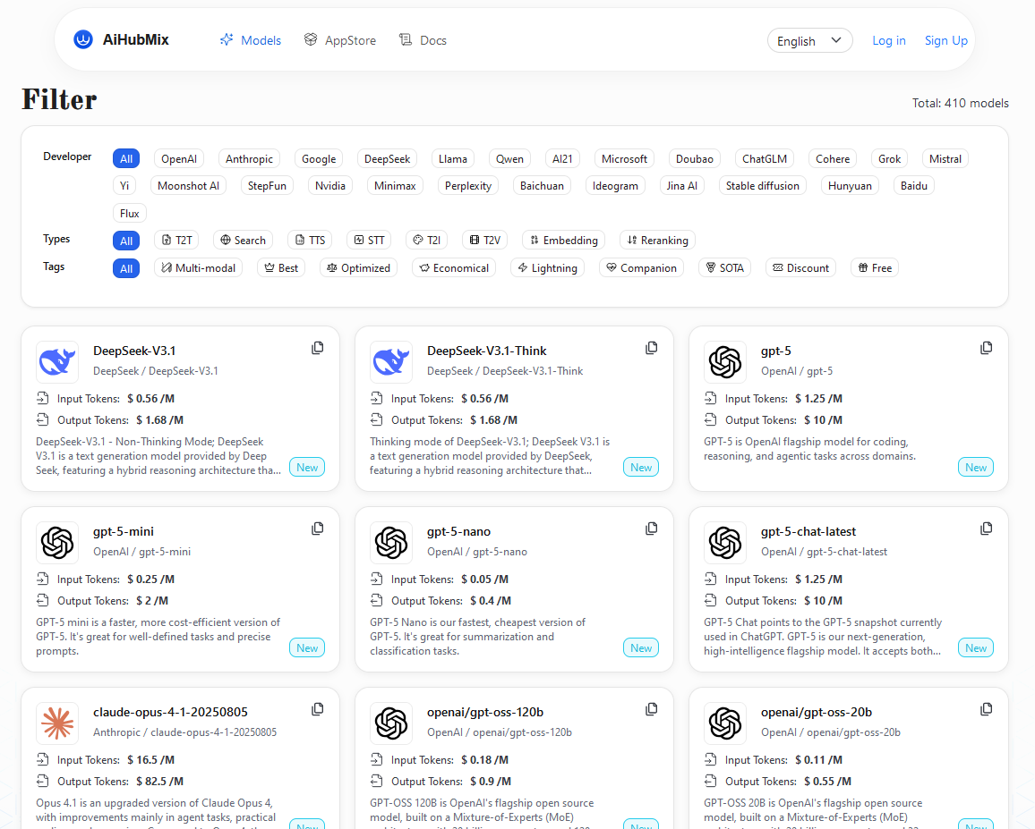Screen dimensions: 1035x829
Task: Filter developers by Moonshot AI
Action: (x=188, y=186)
